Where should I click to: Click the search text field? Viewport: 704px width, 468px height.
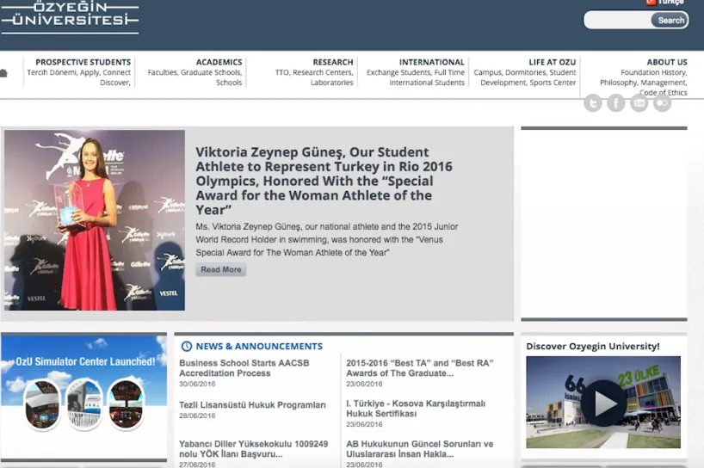tap(618, 20)
